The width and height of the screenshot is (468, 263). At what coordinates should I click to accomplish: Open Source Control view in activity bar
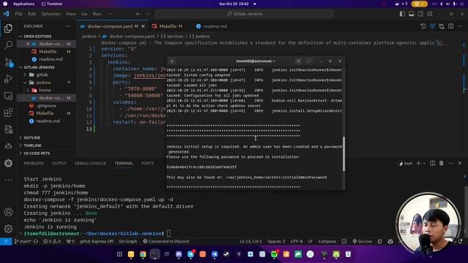click(x=8, y=62)
